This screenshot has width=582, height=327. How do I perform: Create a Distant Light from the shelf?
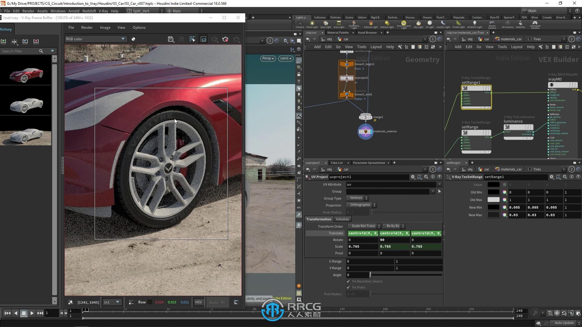click(387, 24)
